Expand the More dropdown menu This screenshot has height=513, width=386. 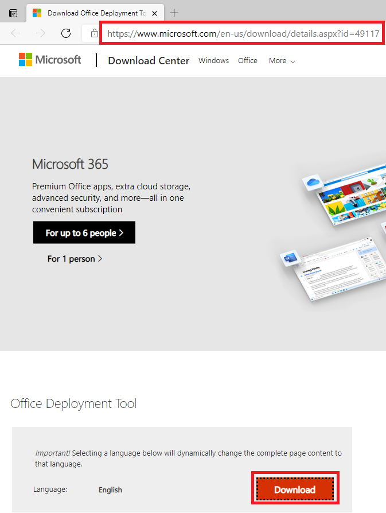282,60
